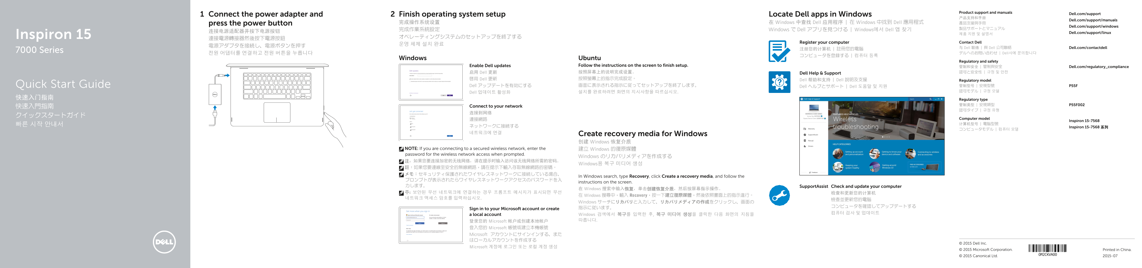Screen dimensions: 1142x268
Task: Click the "Windows" subheading under step 2
Action: pyautogui.click(x=413, y=58)
